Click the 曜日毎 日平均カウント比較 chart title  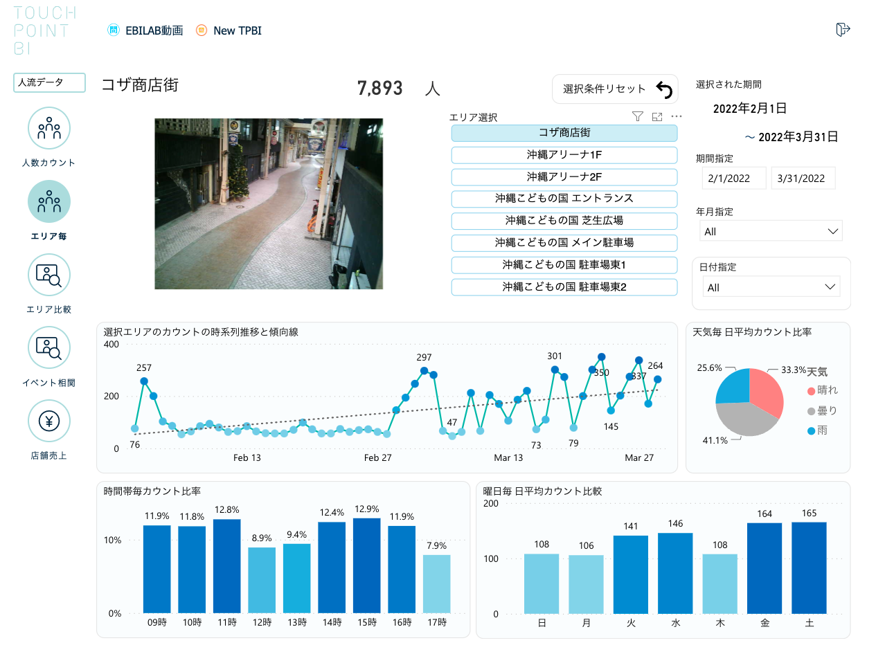coord(543,491)
